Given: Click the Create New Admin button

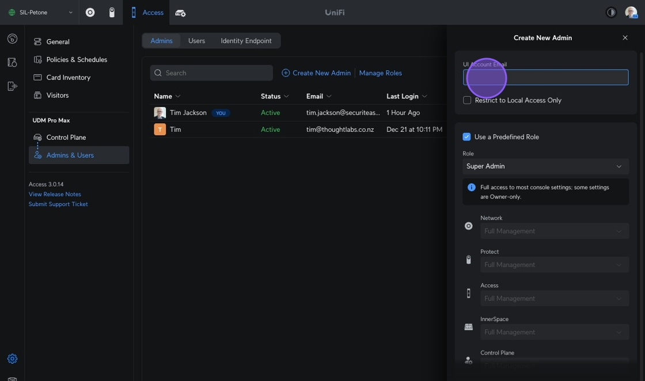Looking at the screenshot, I should pyautogui.click(x=316, y=73).
